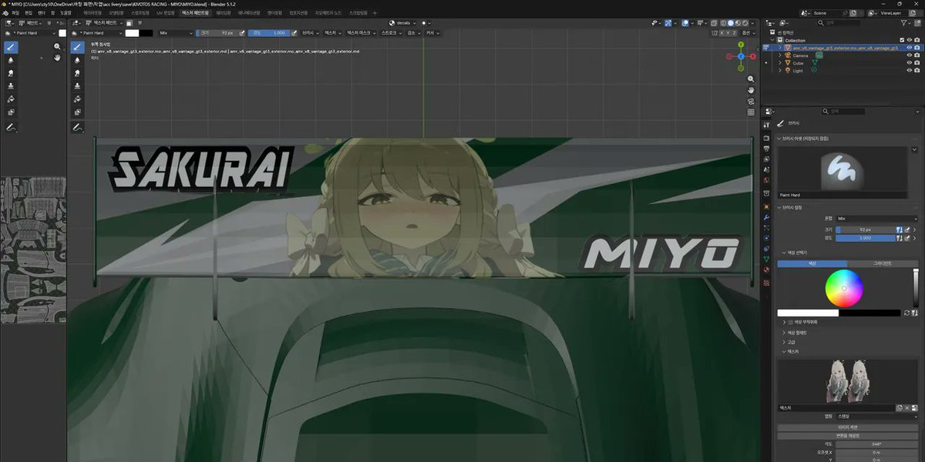Click the 브러시 popover button in header
Viewport: 925px width, 462px height.
(309, 33)
